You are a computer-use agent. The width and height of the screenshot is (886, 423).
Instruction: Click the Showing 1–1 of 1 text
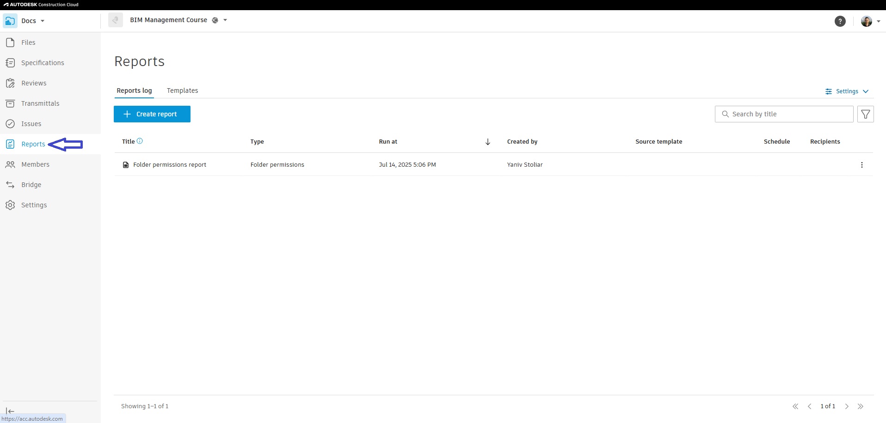(x=145, y=406)
